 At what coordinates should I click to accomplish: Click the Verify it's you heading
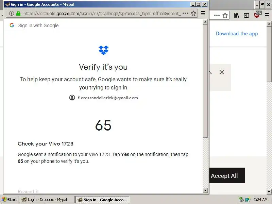(x=103, y=67)
